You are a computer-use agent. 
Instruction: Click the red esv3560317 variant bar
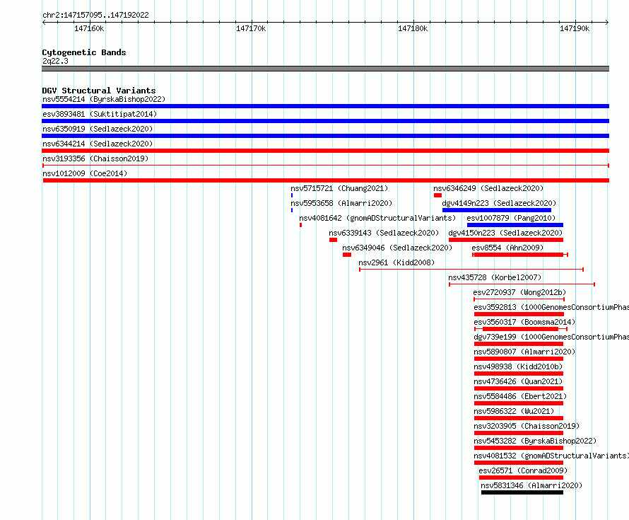520,329
